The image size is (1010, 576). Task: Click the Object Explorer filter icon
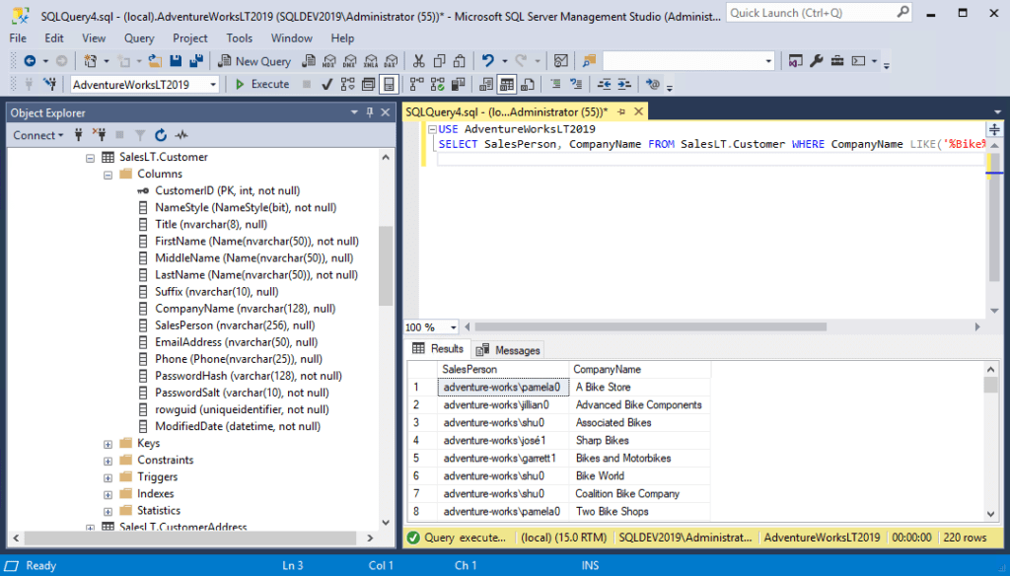tap(140, 135)
